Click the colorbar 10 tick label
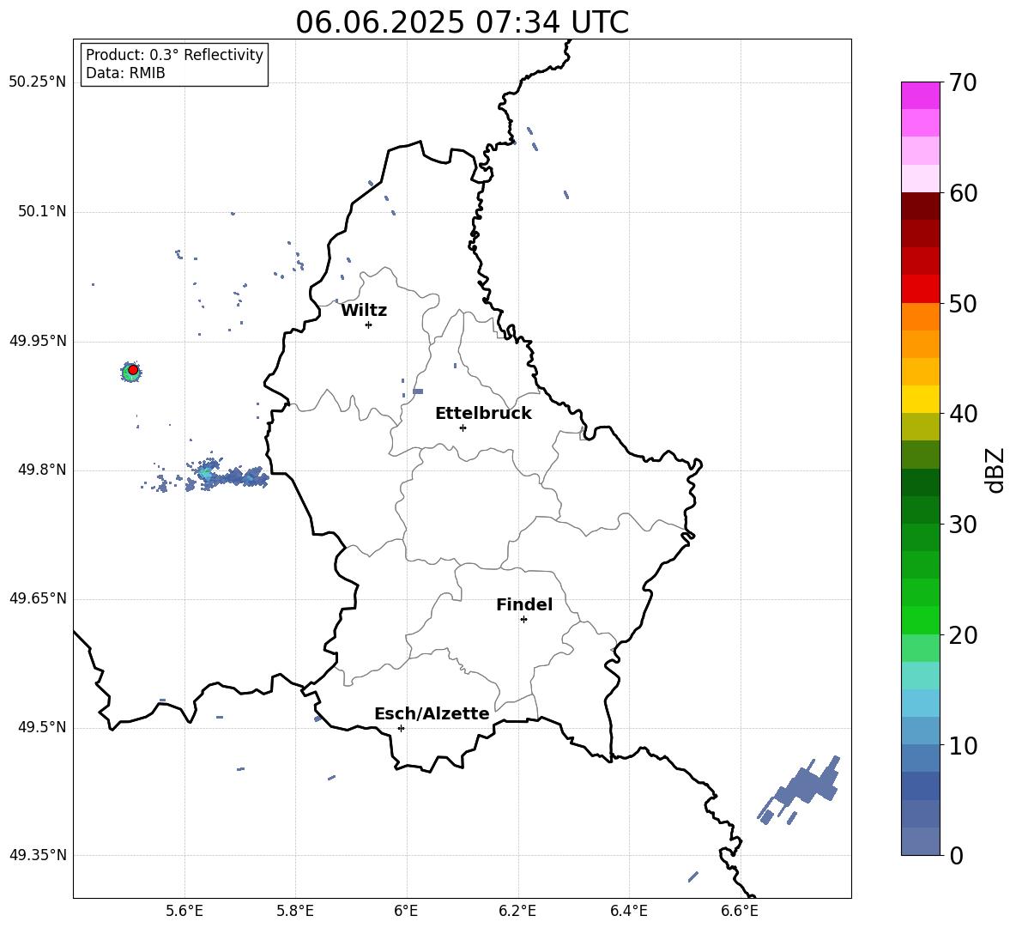The image size is (1016, 928). click(963, 745)
